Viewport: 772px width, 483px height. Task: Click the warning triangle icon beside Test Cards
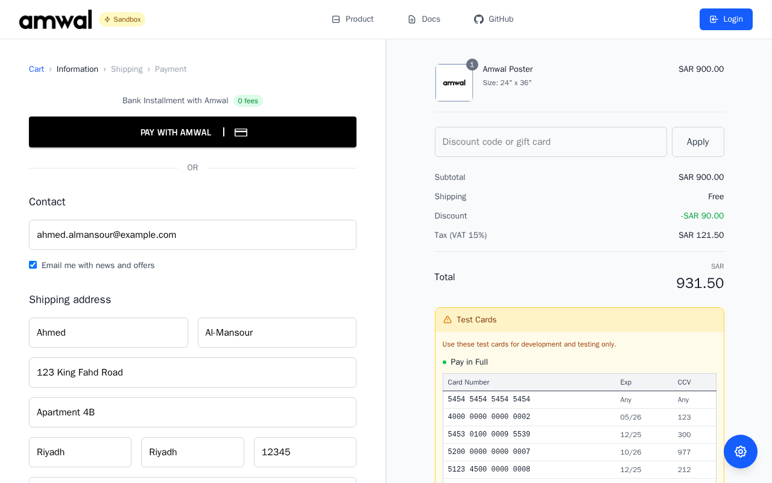[448, 320]
